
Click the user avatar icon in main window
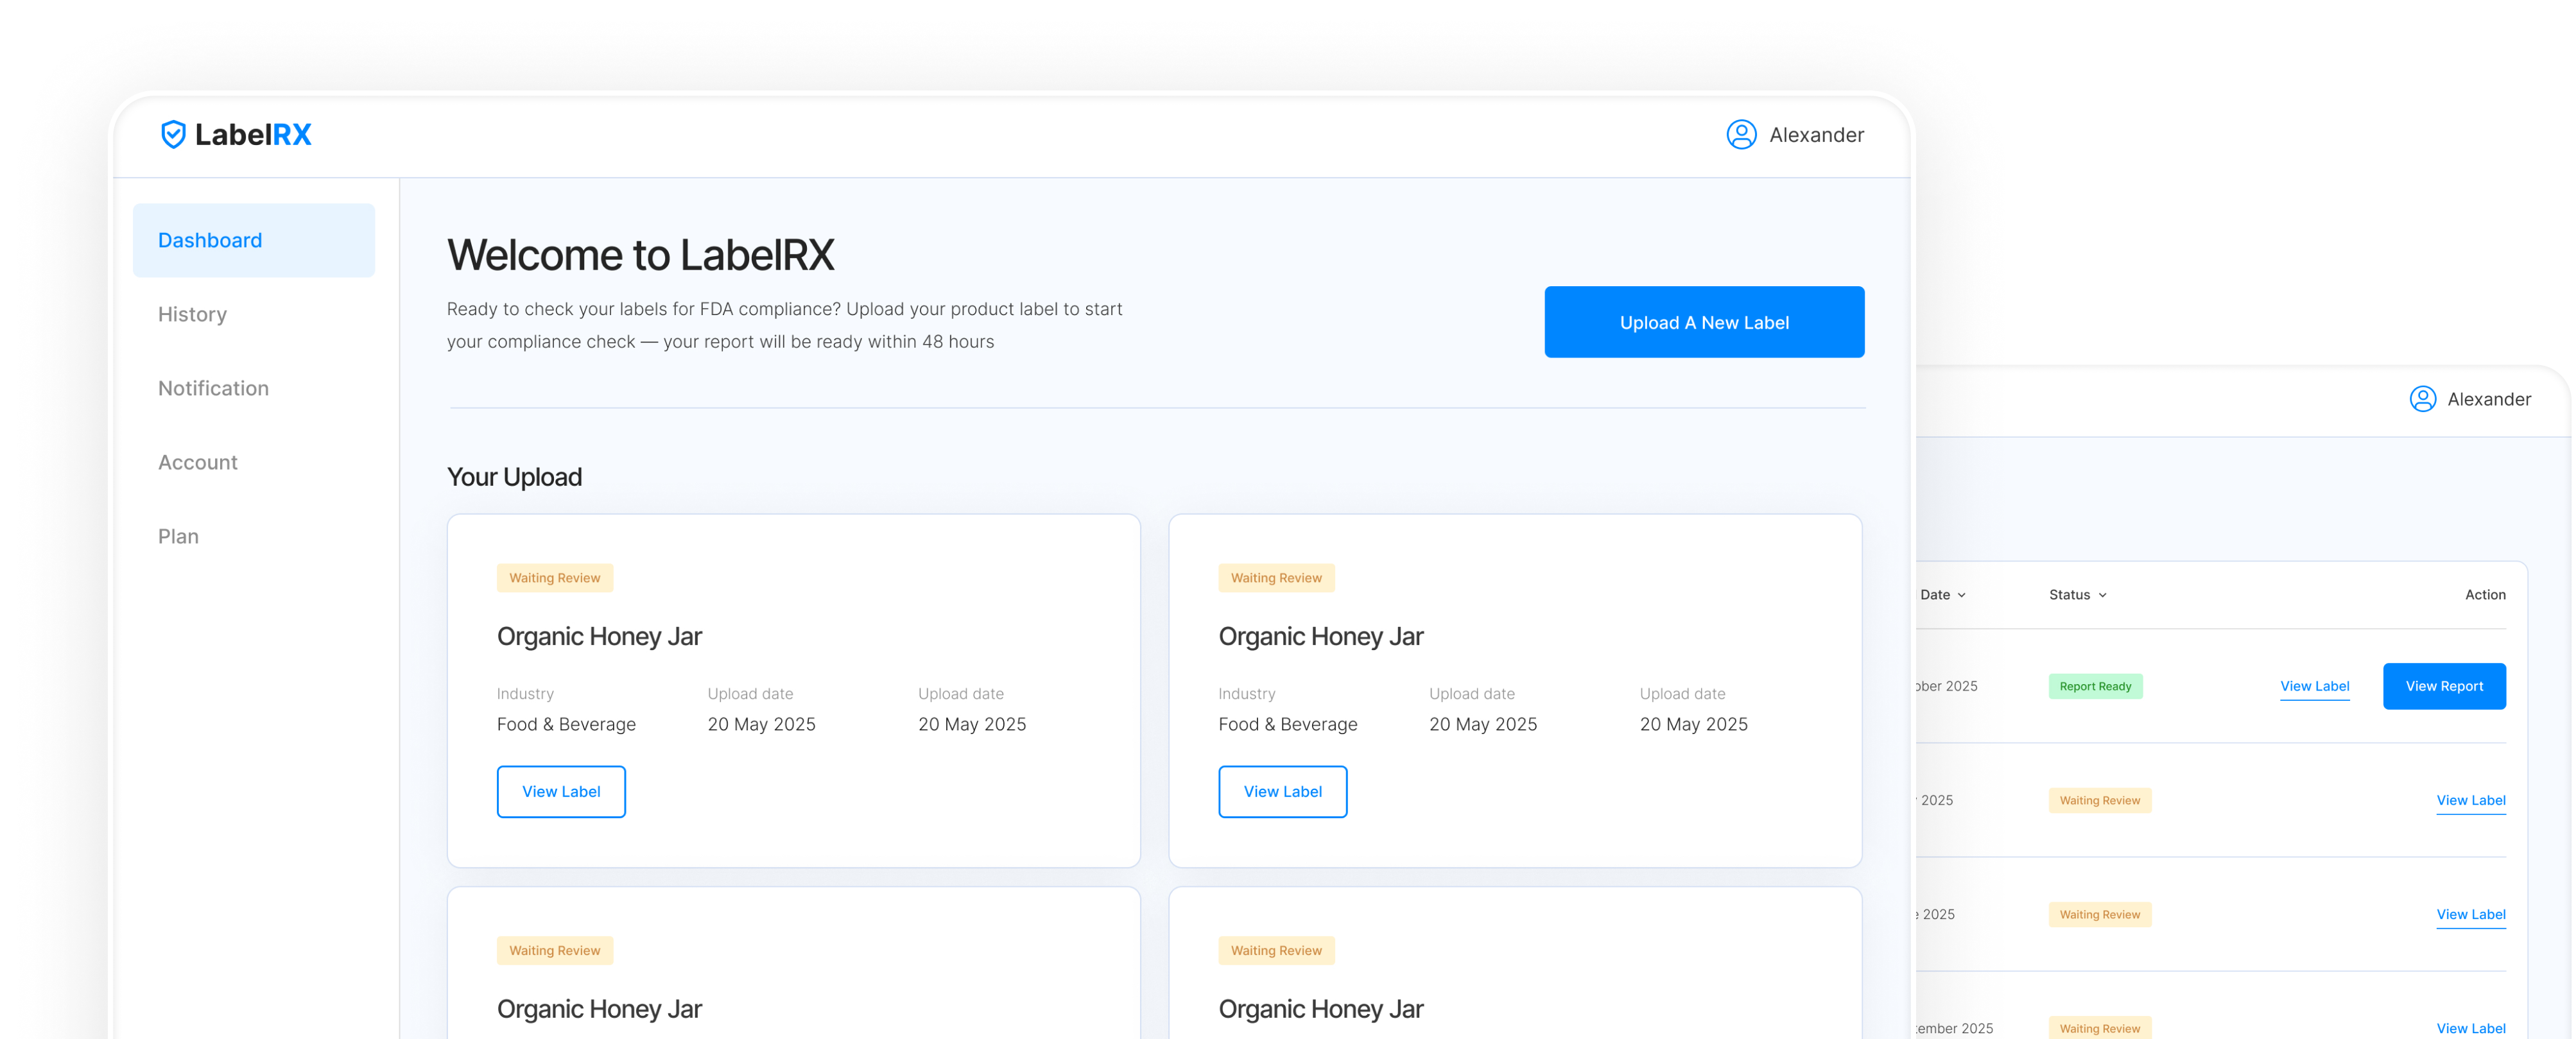(x=1741, y=135)
